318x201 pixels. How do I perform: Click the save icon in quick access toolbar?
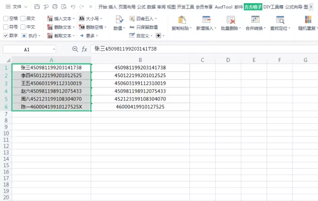[x=37, y=7]
